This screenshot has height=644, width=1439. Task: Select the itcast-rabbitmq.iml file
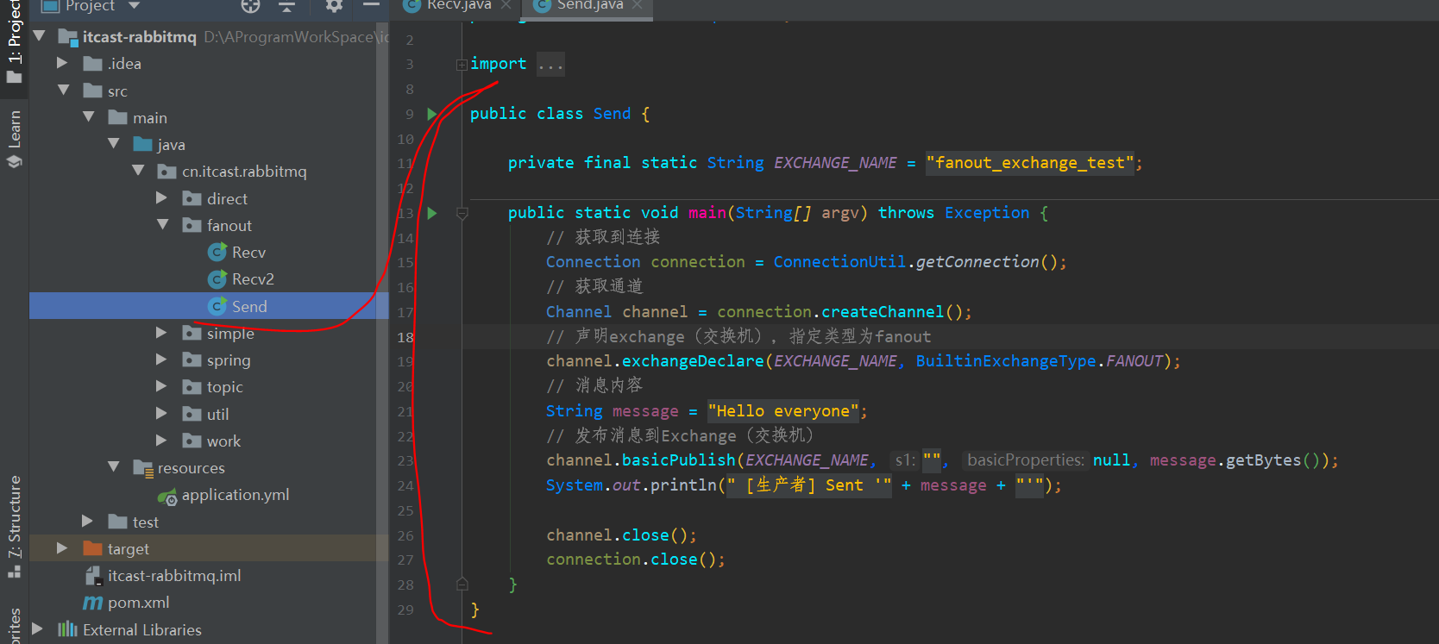coord(174,576)
